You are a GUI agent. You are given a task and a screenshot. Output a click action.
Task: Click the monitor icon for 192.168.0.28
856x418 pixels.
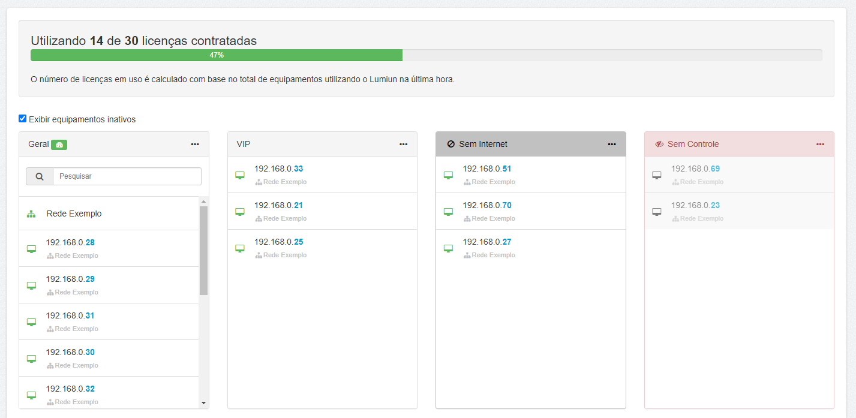click(x=31, y=249)
